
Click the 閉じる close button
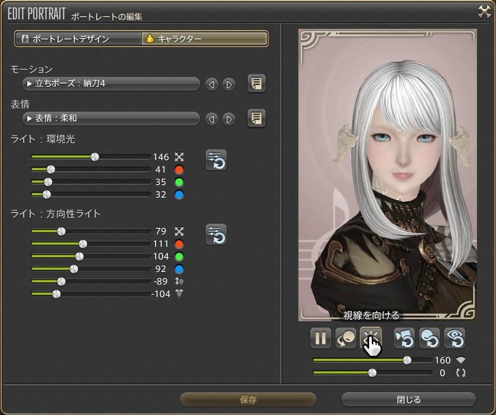point(408,400)
